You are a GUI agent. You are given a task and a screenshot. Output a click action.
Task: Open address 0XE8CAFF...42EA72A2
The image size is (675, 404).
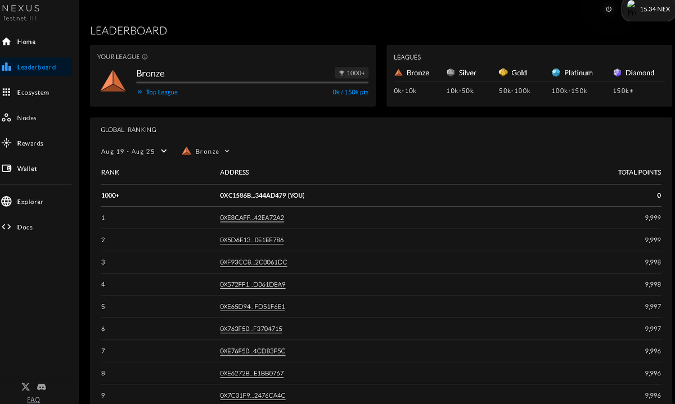pos(252,218)
